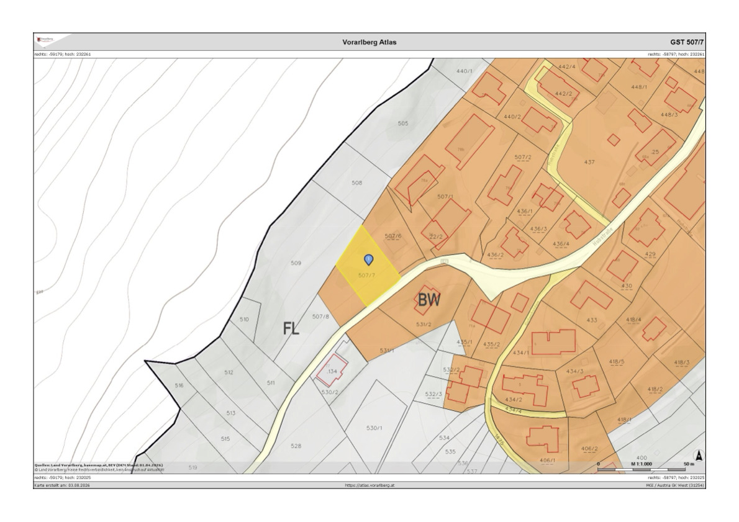Select parcel label 437

click(x=589, y=162)
